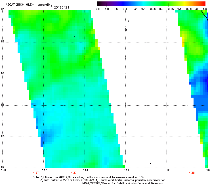Viewport: 210px width, 185px height.
Task: Click the latitude axis label 18
Action: click(x=2, y=42)
